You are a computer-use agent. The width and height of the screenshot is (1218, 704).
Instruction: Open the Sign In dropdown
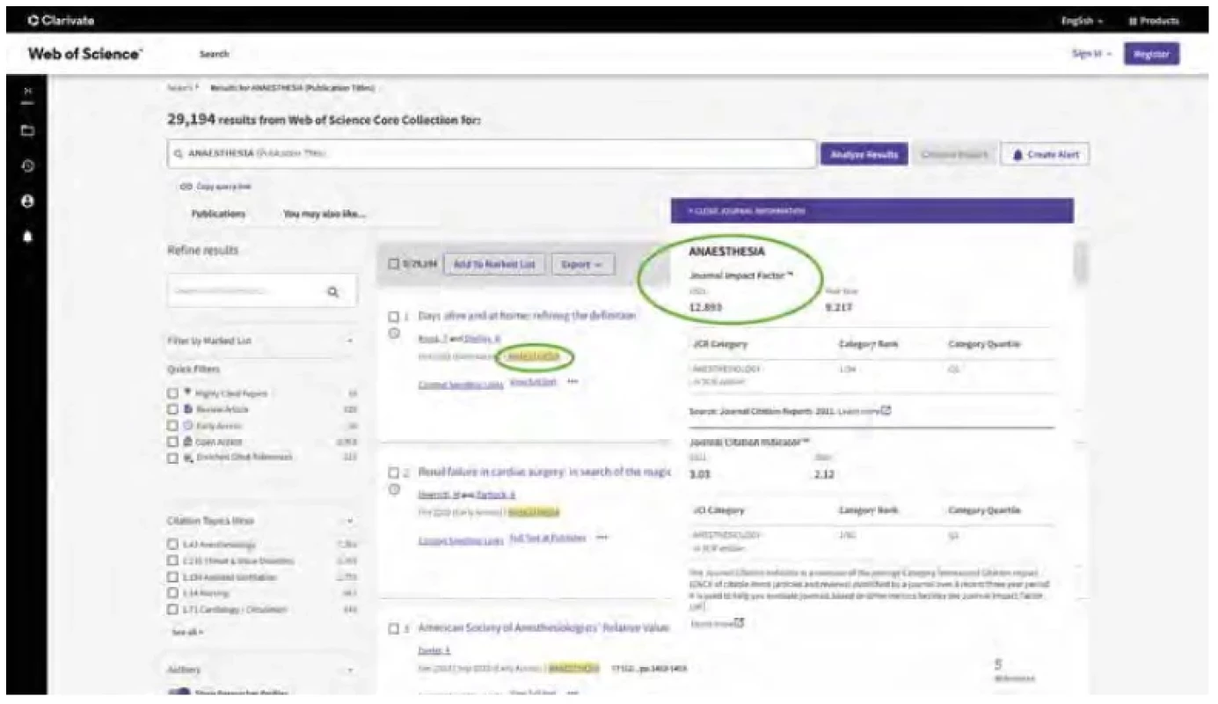tap(1092, 54)
